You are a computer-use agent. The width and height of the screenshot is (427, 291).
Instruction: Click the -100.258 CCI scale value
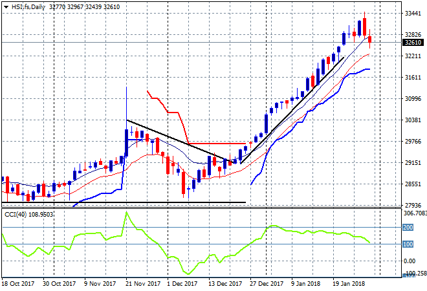414,274
